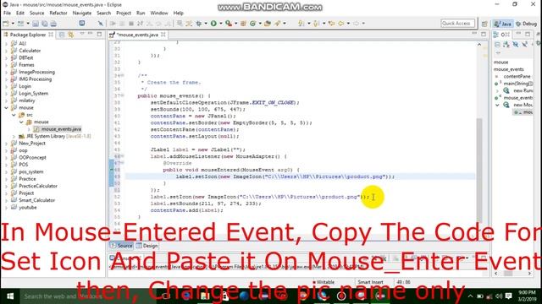
Task: Click the New Java Package icon
Action: 243,24
